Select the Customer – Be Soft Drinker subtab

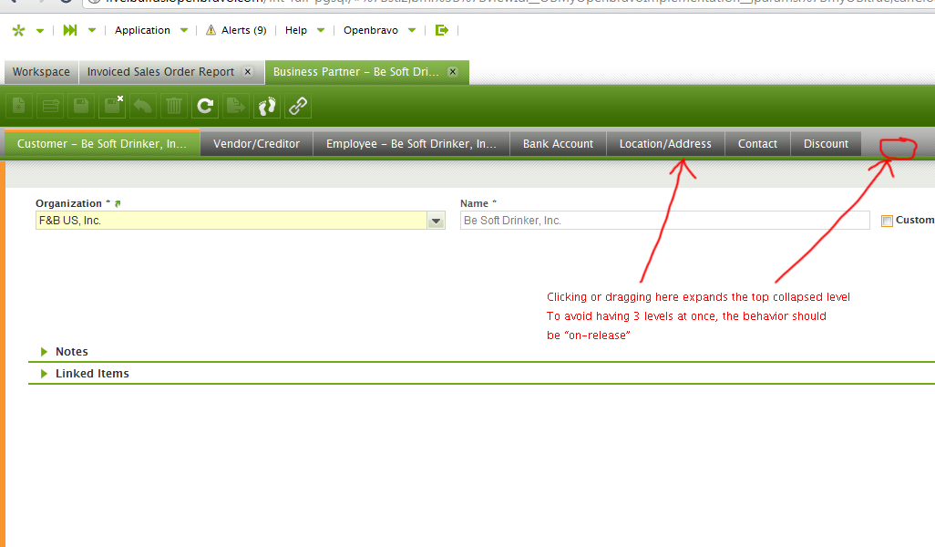click(x=102, y=144)
